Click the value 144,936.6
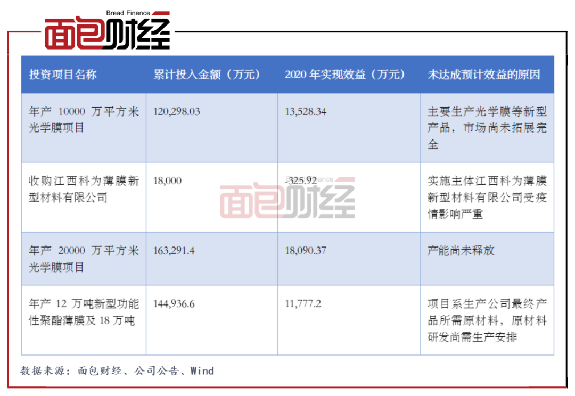Viewport: 575px width, 396px height. [x=174, y=304]
